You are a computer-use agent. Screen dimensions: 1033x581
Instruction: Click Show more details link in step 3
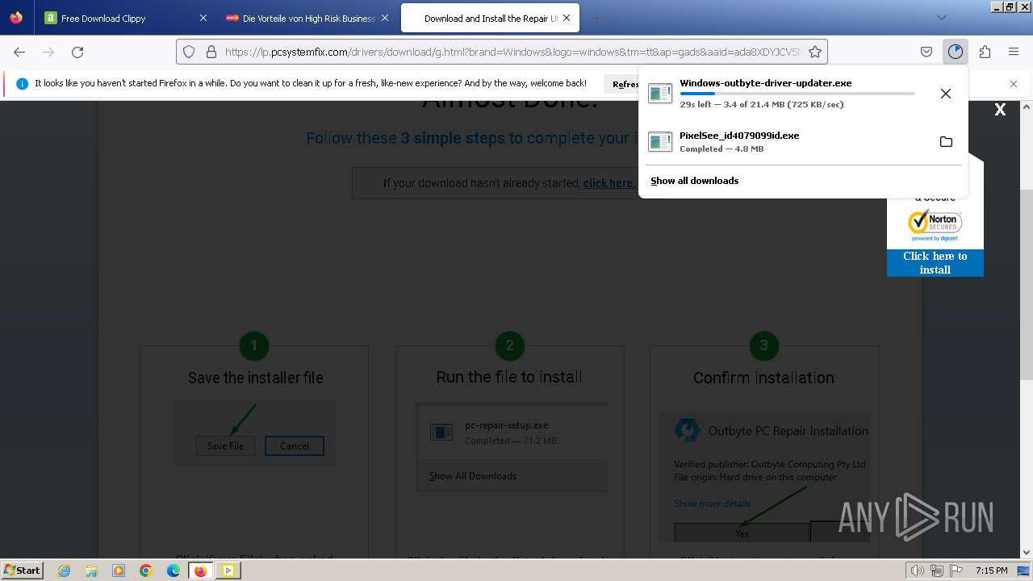tap(712, 504)
